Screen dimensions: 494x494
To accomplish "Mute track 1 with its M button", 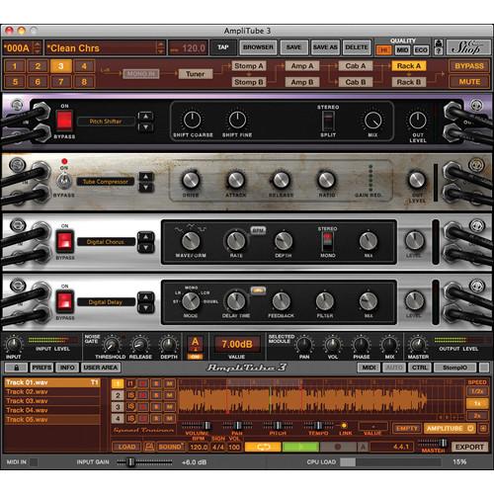I will (x=169, y=383).
